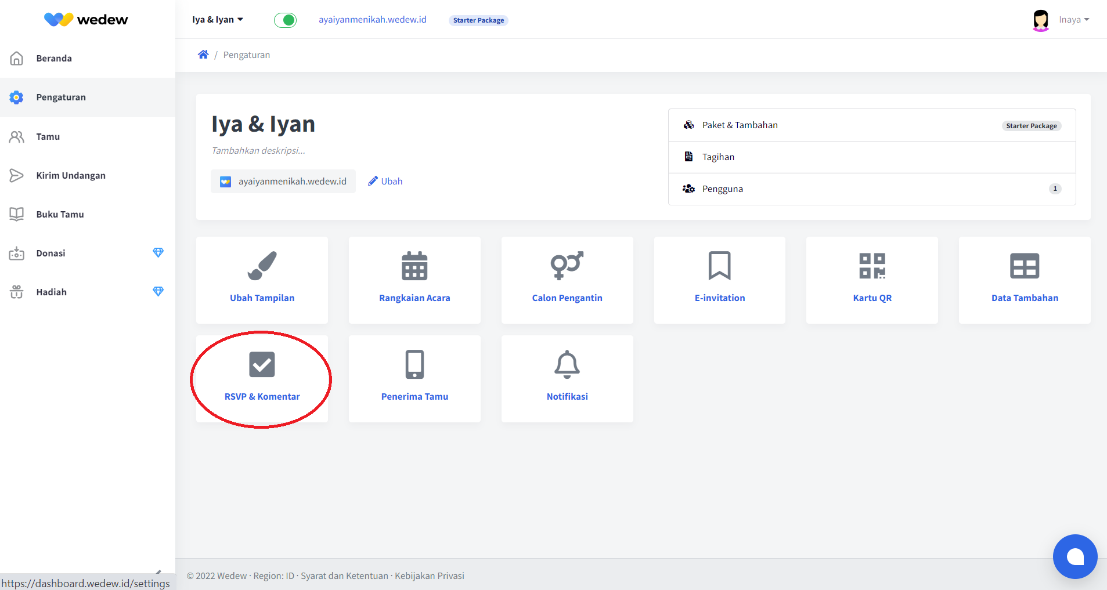Click the Inaya user avatar
1107x590 pixels.
click(x=1041, y=20)
